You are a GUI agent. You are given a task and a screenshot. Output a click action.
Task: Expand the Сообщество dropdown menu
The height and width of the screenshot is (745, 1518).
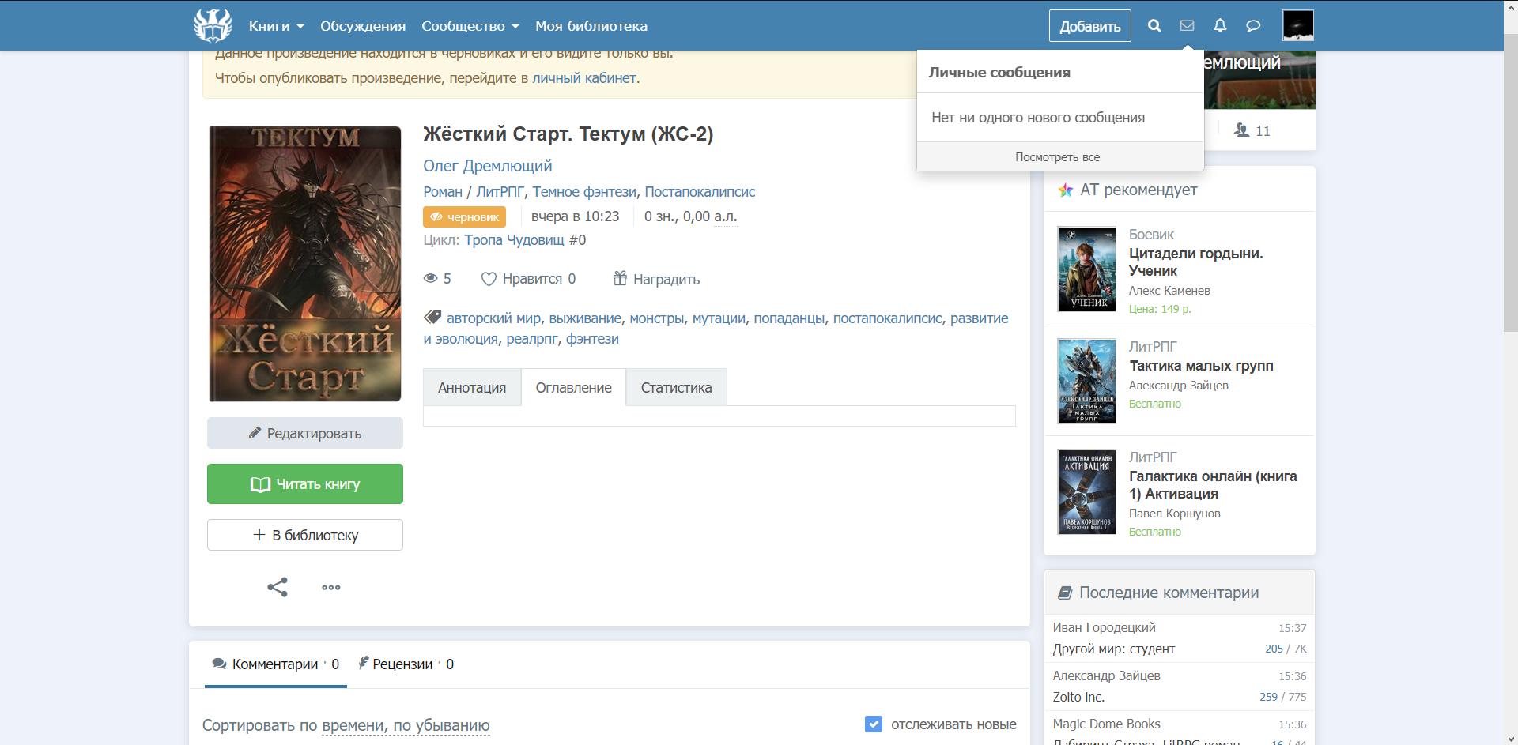coord(470,26)
